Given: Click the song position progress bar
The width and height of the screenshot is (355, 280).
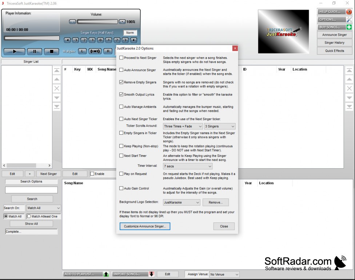Looking at the screenshot, I should [32, 38].
